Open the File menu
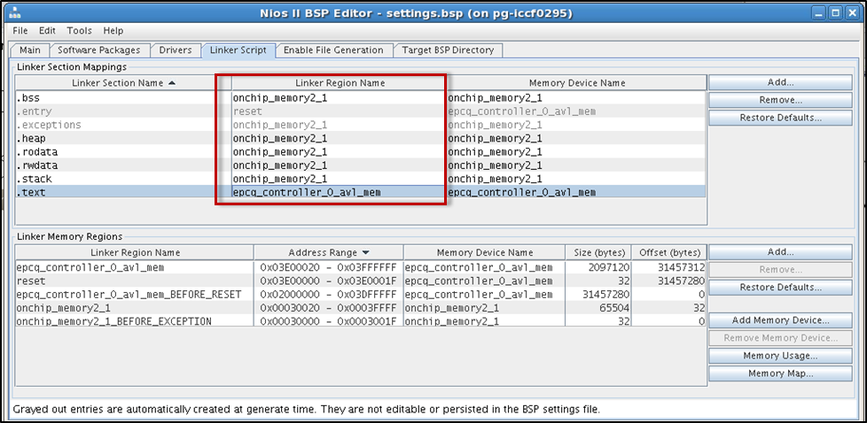Image resolution: width=867 pixels, height=423 pixels. 20,30
